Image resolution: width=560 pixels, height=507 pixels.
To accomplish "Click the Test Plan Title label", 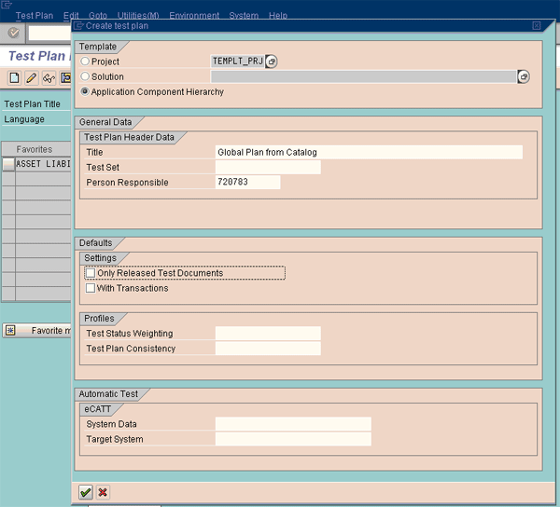I will pos(32,104).
